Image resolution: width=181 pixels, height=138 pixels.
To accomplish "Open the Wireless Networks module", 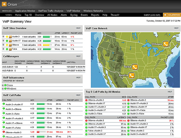I will point(93,11).
